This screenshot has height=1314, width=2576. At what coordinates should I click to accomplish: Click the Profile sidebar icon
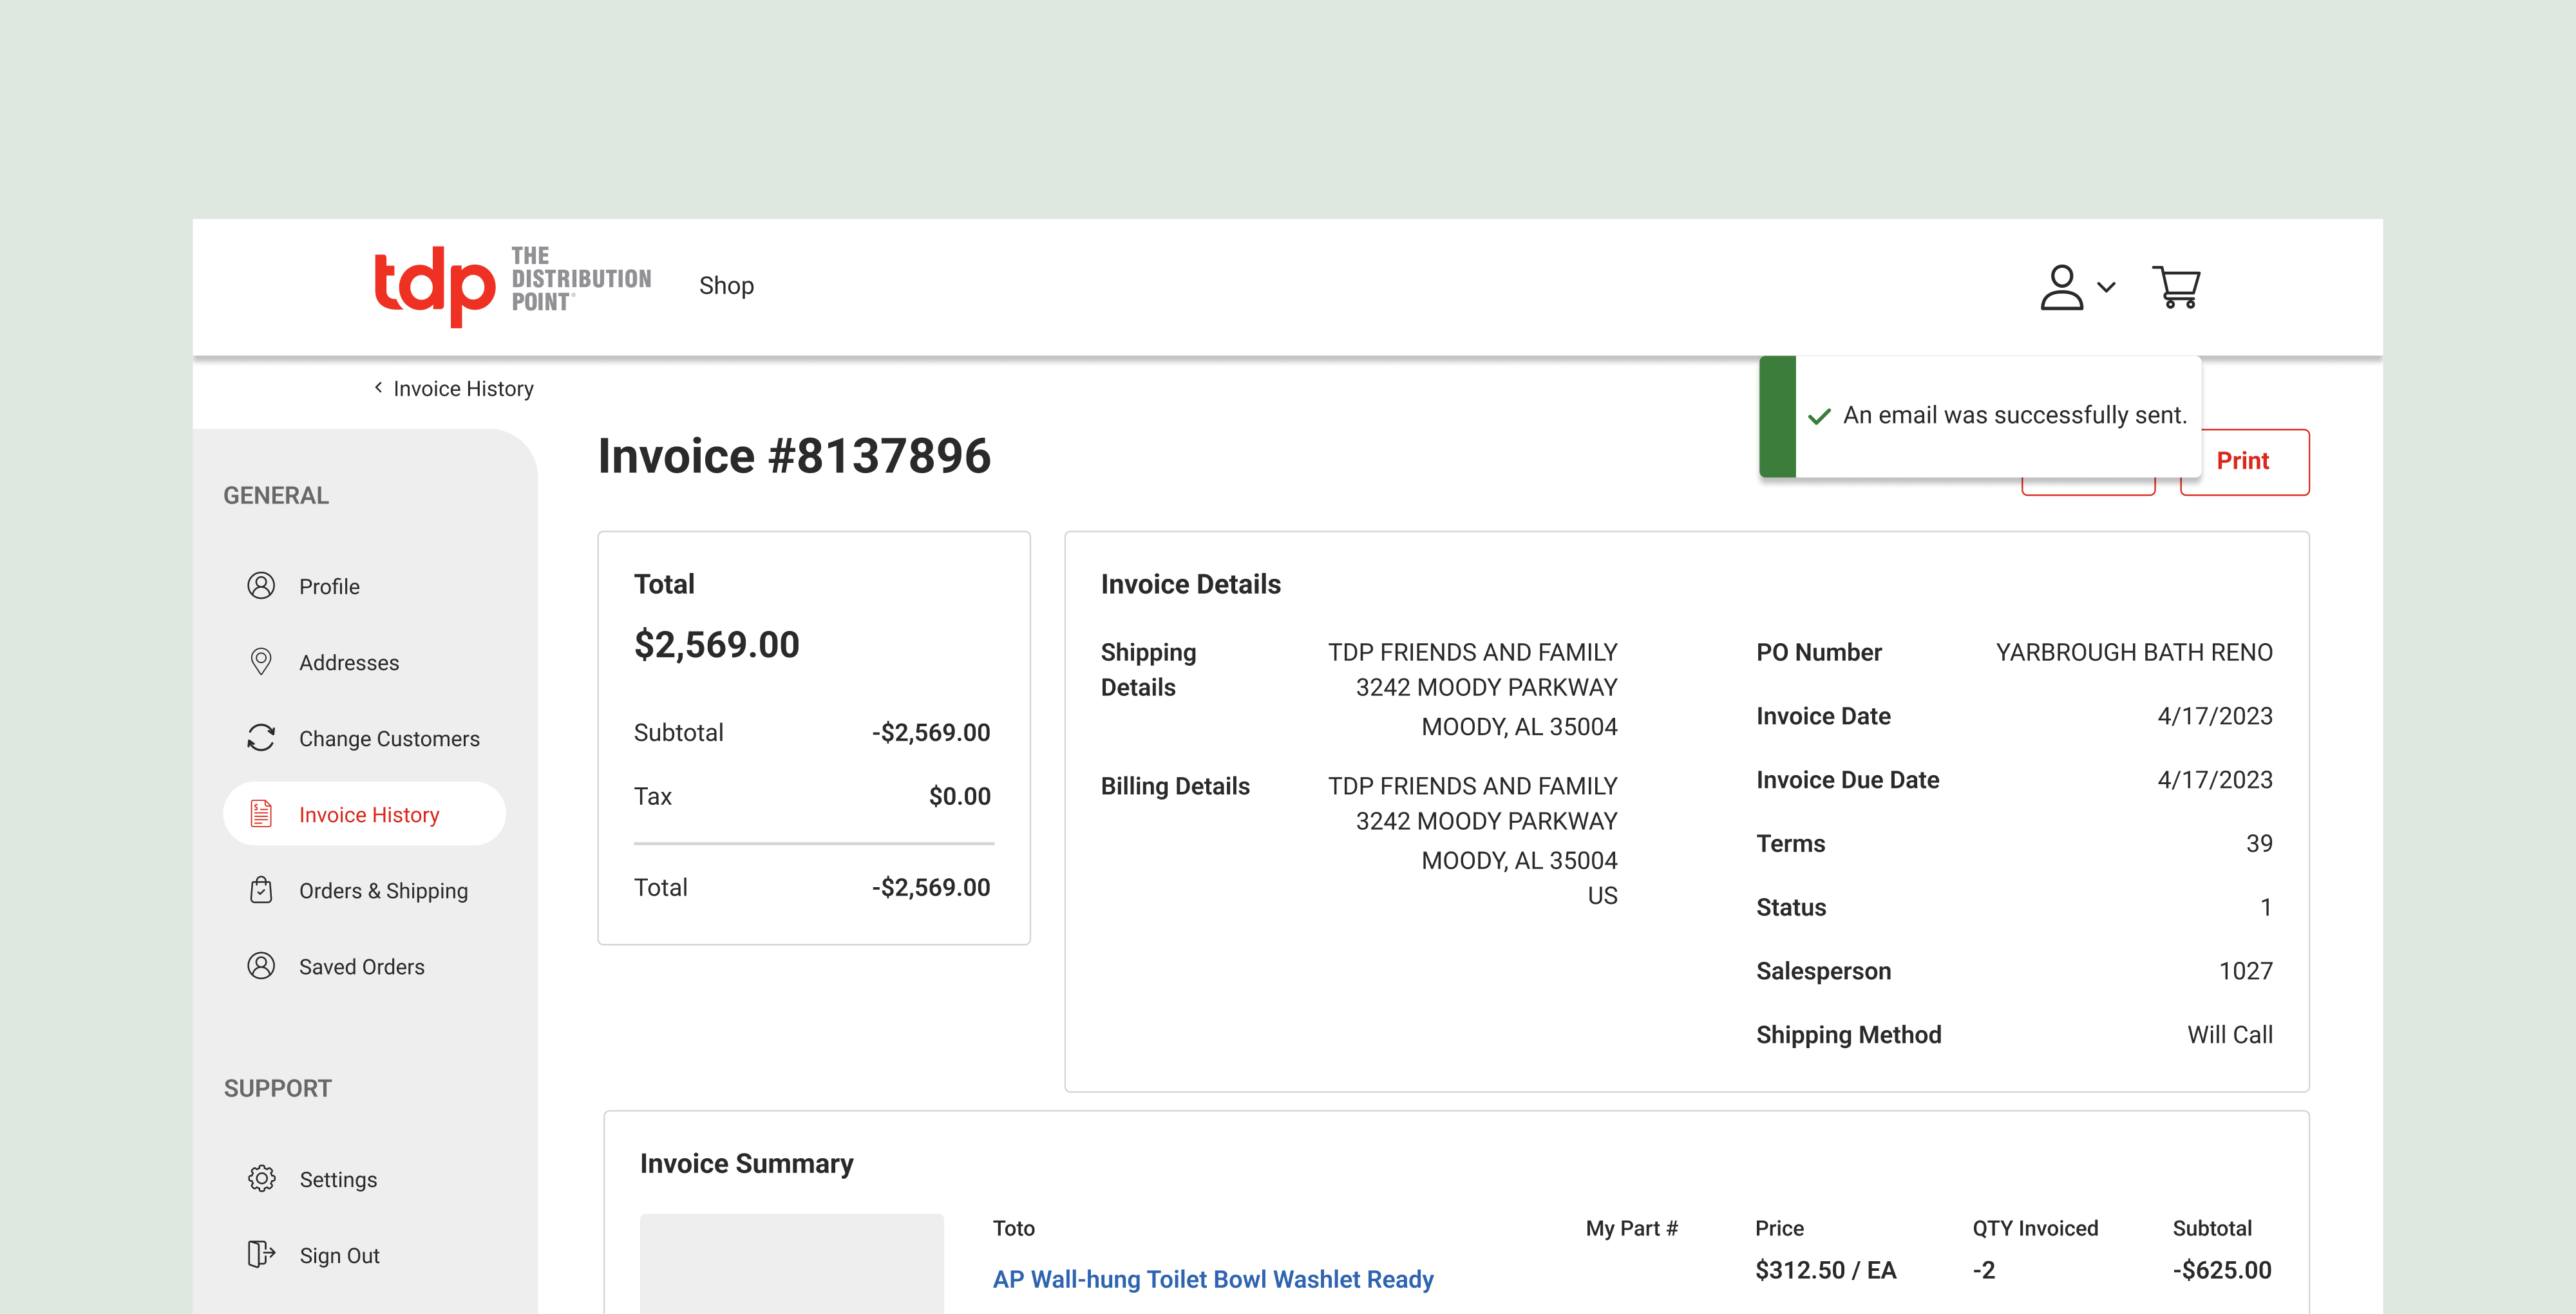[x=261, y=586]
